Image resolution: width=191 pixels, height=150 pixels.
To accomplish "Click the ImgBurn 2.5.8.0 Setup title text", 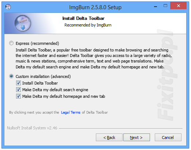I will (95, 7).
